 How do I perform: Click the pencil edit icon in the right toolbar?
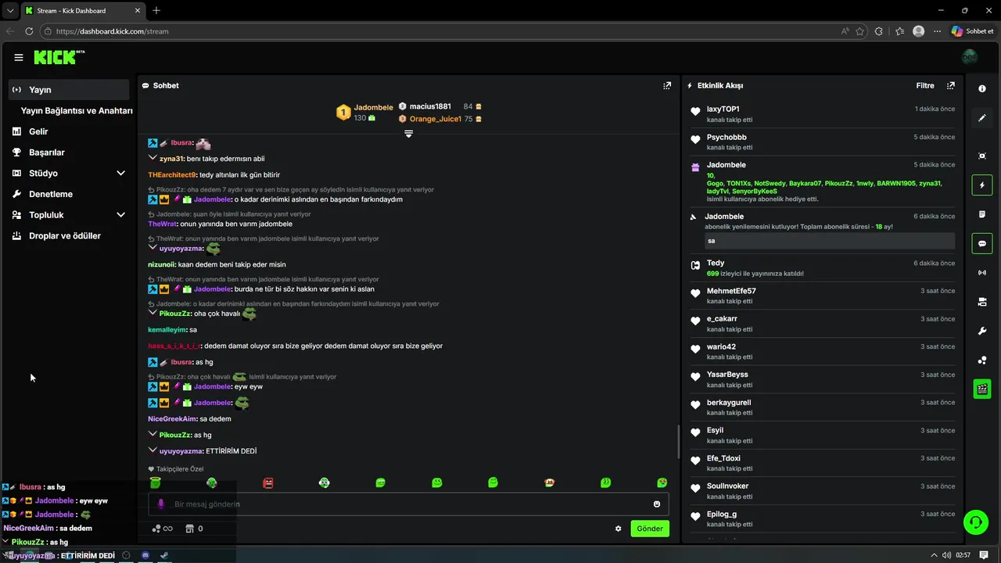[982, 118]
